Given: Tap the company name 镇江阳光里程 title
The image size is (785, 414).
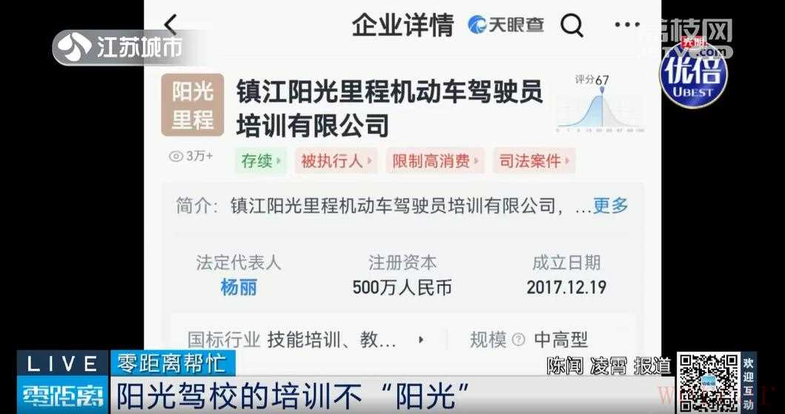Looking at the screenshot, I should click(x=389, y=108).
